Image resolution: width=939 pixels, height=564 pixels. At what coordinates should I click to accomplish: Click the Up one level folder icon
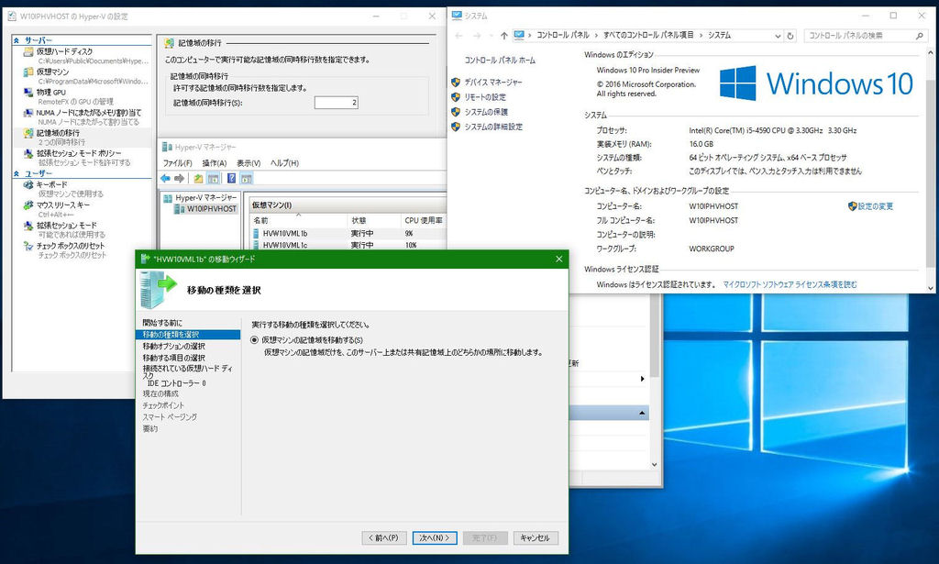(x=198, y=179)
